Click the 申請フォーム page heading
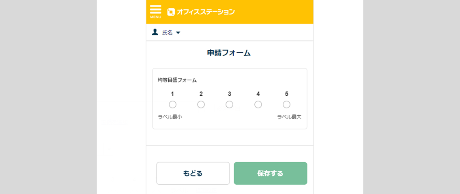The width and height of the screenshot is (460, 194). coord(229,53)
